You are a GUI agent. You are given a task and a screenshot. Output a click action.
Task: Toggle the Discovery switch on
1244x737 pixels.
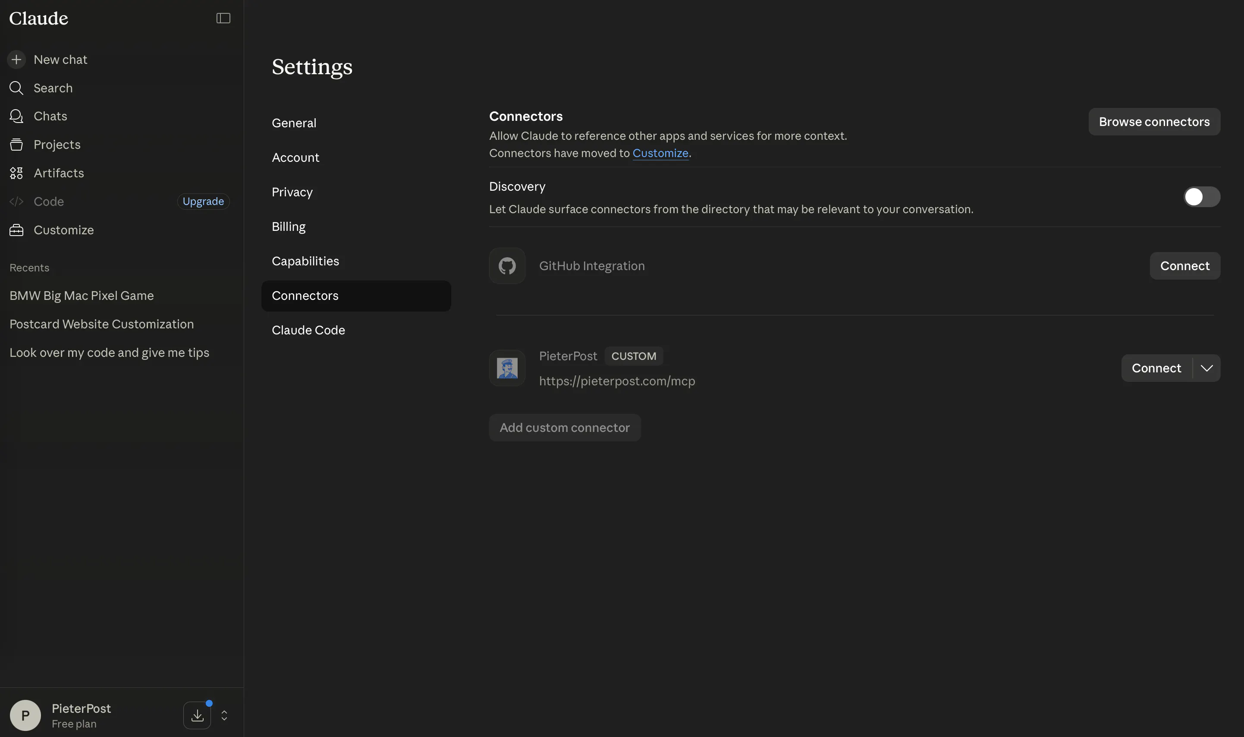(x=1201, y=197)
